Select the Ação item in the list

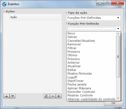point(35,17)
